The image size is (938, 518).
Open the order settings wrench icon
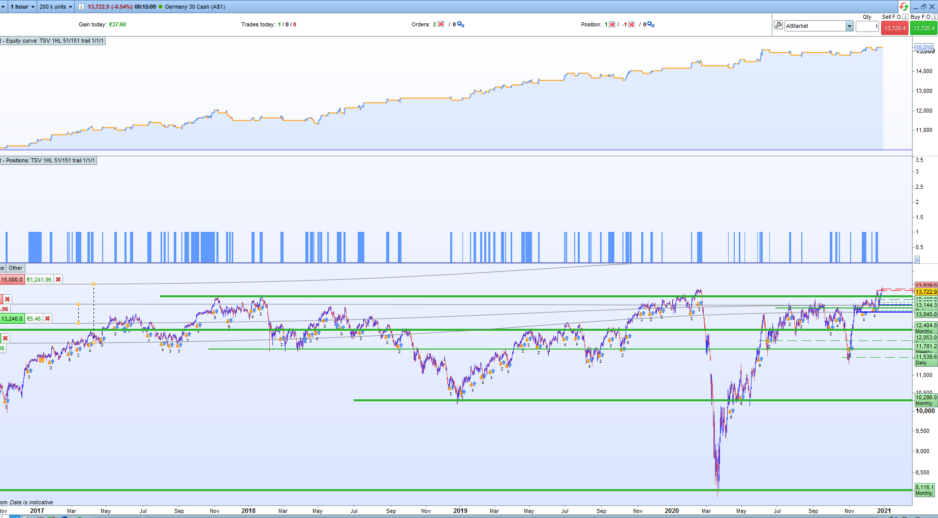click(x=779, y=26)
